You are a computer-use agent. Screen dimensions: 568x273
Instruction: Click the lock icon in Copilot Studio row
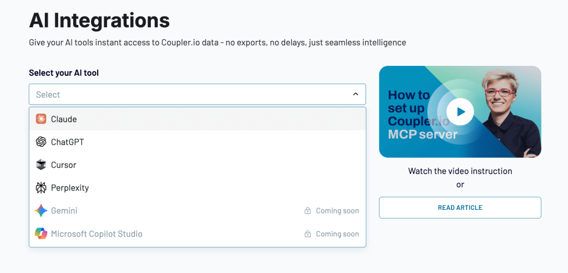307,234
